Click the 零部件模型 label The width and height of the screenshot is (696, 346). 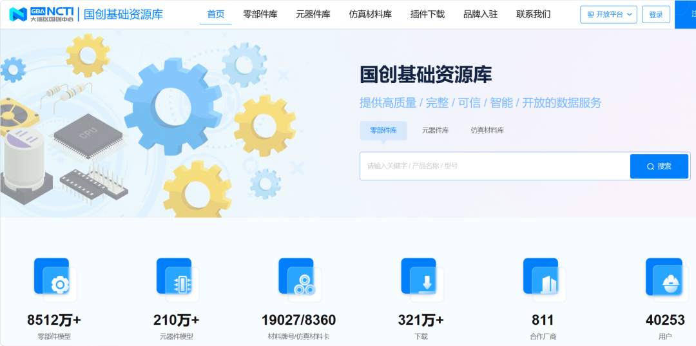54,337
